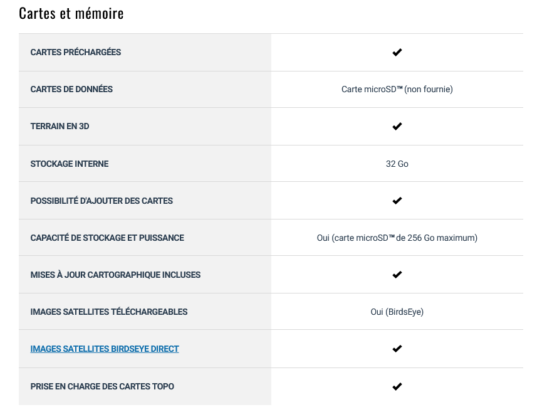Select the Stockage interne label
The width and height of the screenshot is (547, 412).
70,164
